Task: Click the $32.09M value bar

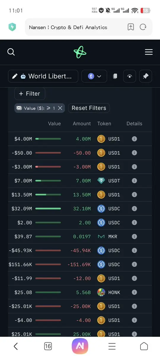Action: (x=48, y=209)
